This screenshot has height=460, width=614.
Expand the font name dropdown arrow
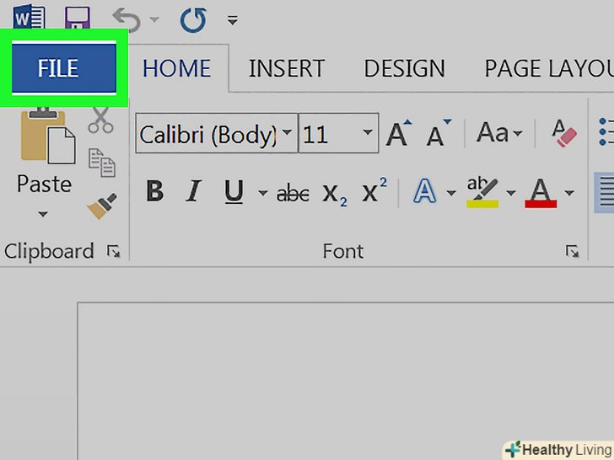click(x=288, y=132)
